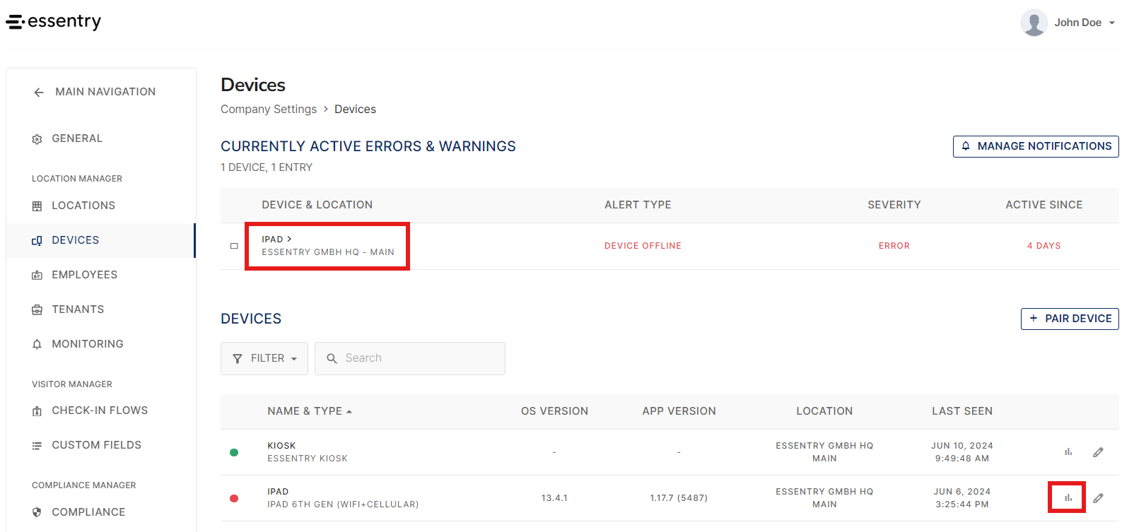Viewport: 1146px width, 532px height.
Task: Tick the checkbox for offline iPad alert
Action: 234,246
